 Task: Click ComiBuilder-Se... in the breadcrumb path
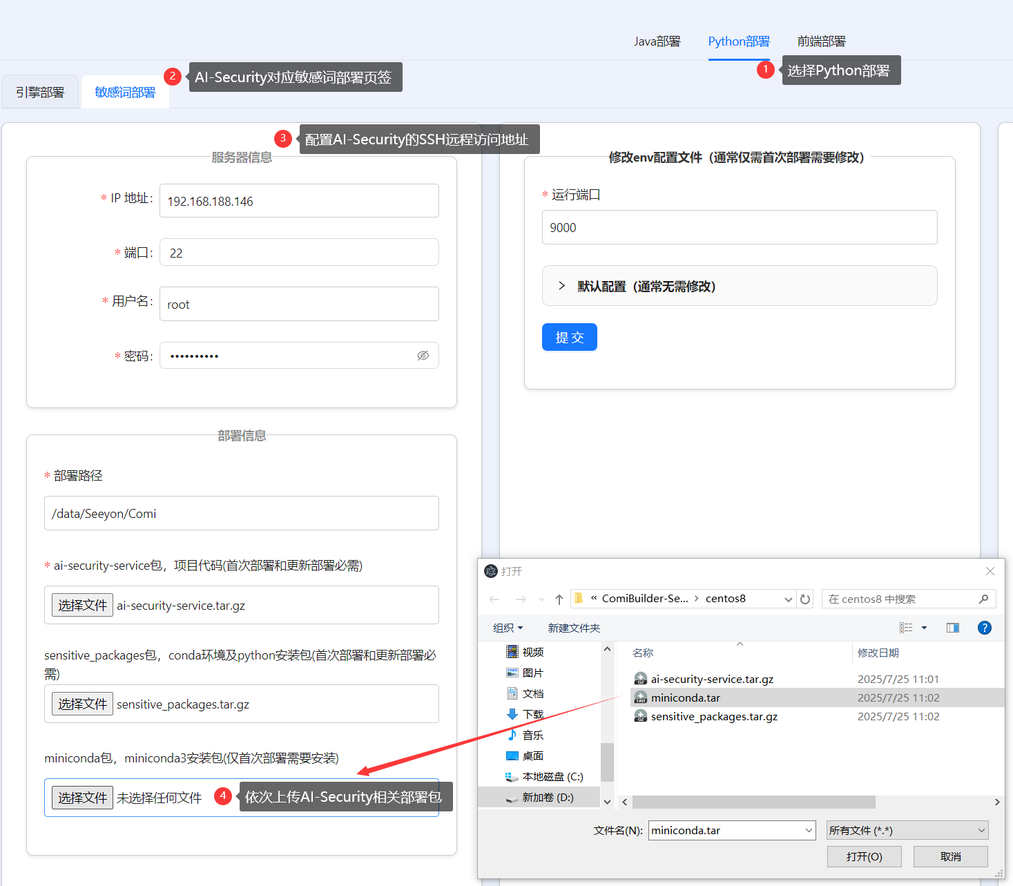[x=645, y=599]
